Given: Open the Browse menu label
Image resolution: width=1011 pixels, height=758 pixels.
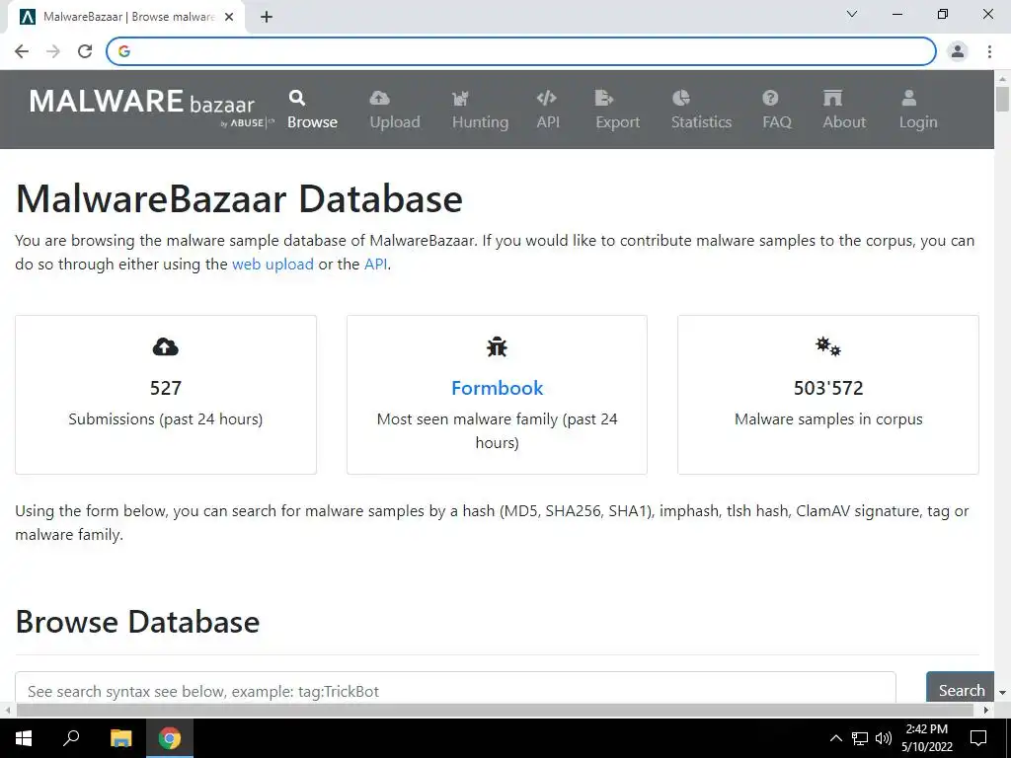Looking at the screenshot, I should 313,121.
